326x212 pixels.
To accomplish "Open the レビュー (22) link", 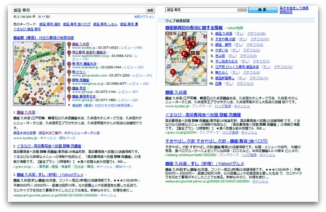I will click(128, 100).
